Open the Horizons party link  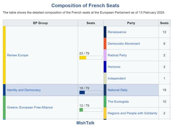pyautogui.click(x=114, y=67)
